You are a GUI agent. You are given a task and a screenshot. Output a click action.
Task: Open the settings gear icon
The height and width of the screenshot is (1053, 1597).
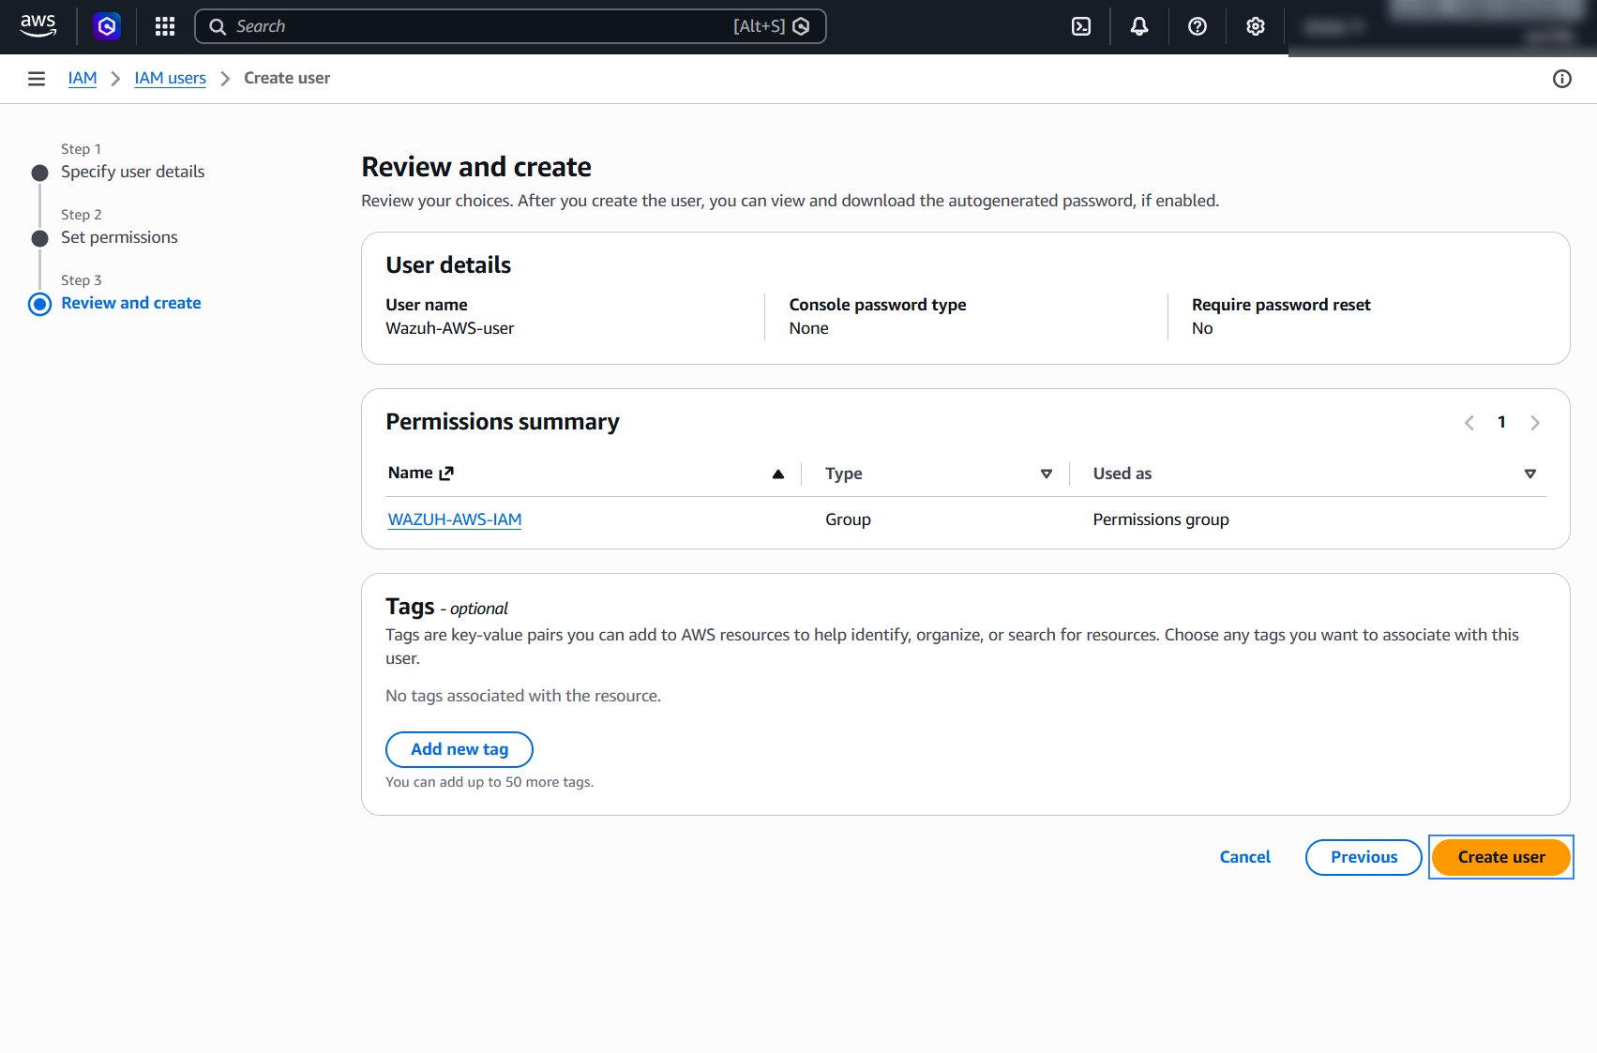[x=1256, y=26]
